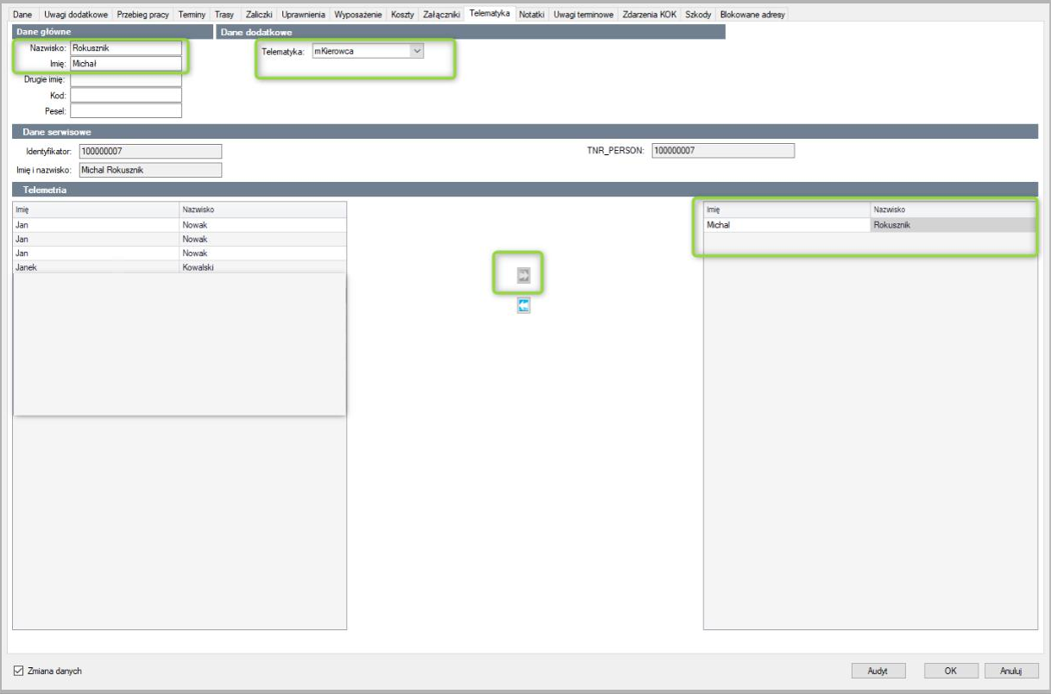Screen dimensions: 1051x694
Task: Toggle the Zmiana danych checkbox
Action: coord(20,671)
